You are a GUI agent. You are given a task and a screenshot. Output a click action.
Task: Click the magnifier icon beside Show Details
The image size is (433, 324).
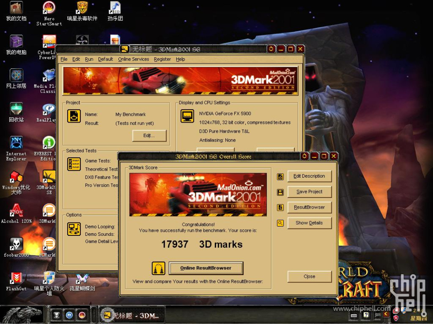tap(280, 223)
